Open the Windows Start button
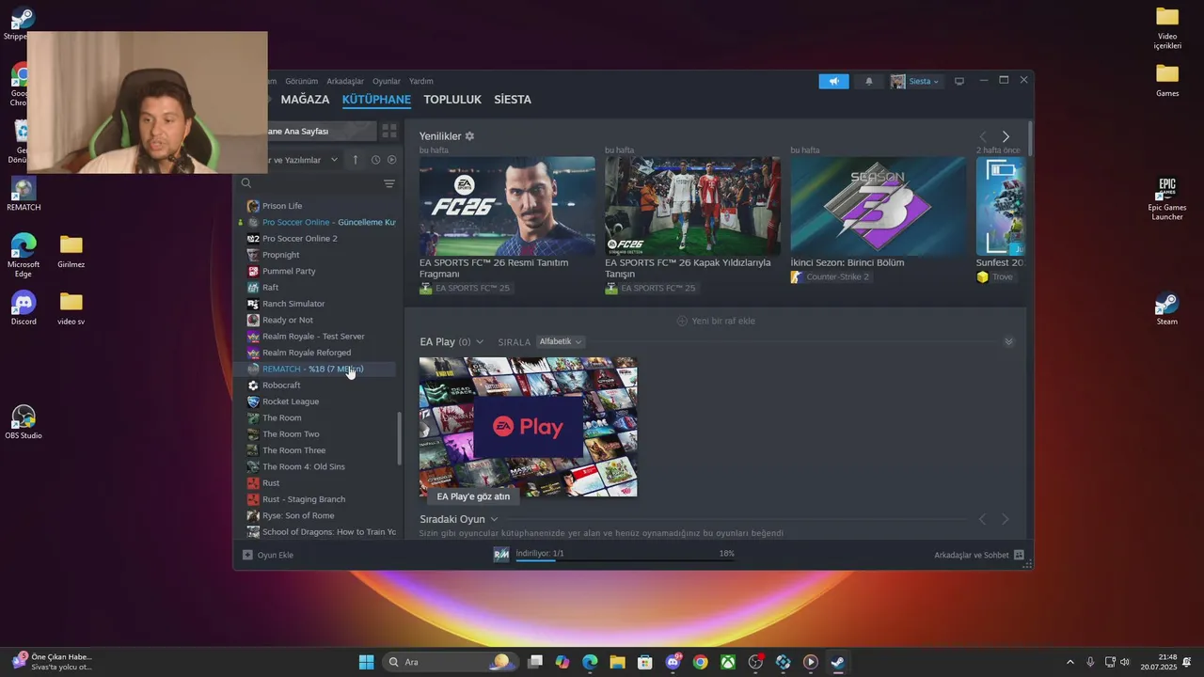Viewport: 1204px width, 677px height. (x=367, y=662)
